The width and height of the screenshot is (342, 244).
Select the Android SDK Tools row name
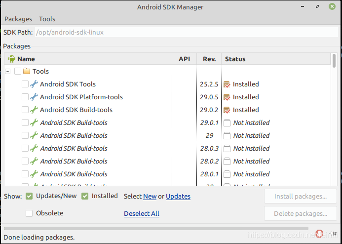point(68,84)
